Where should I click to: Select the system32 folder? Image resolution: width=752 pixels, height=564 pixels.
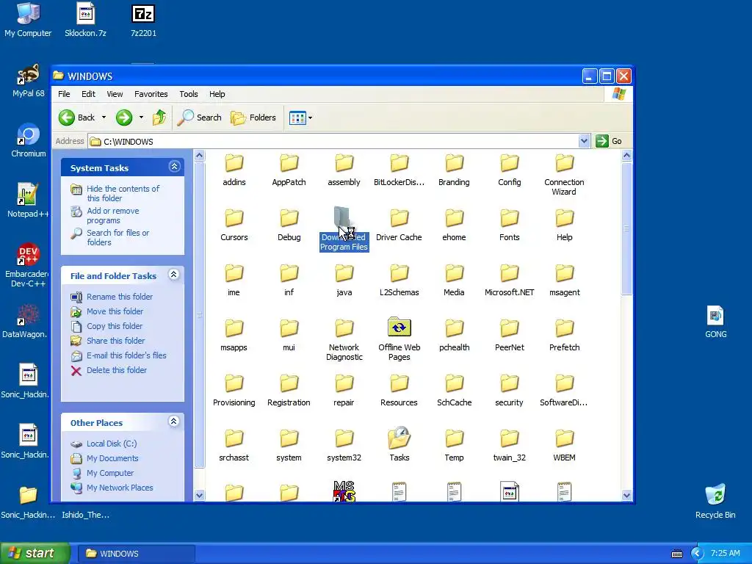tap(344, 444)
